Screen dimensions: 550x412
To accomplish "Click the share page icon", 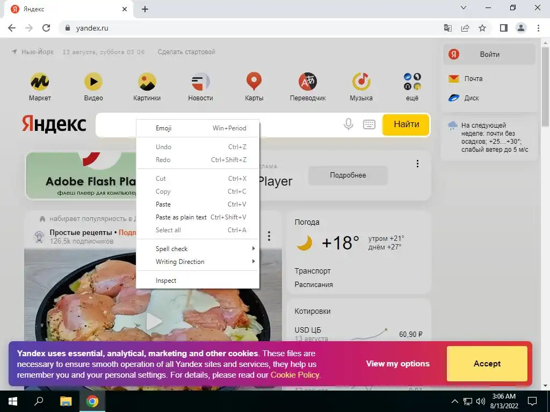I will pyautogui.click(x=465, y=28).
